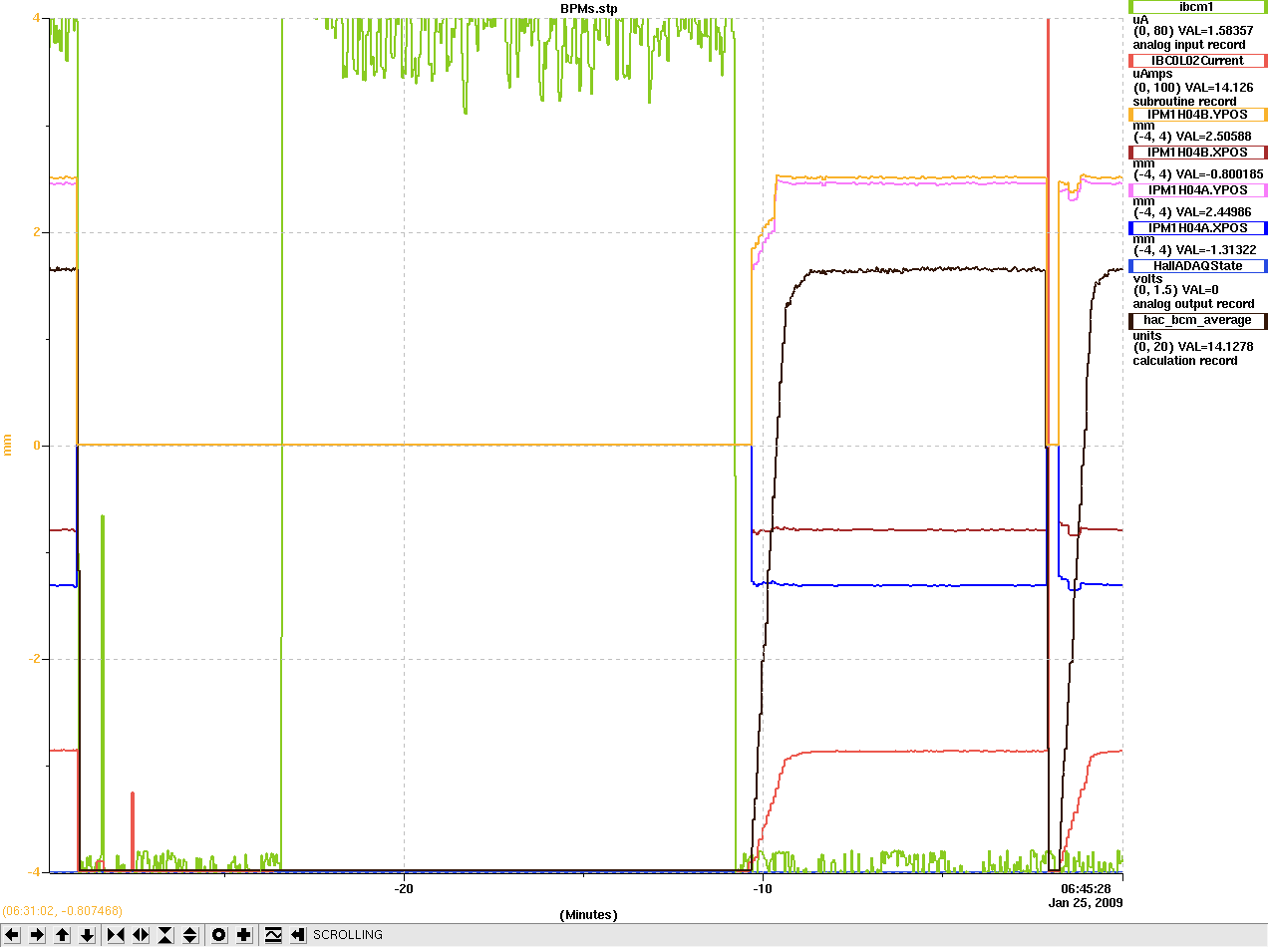Click the 06:45:28 timestamp on the axis
1268x947 pixels.
(1086, 888)
